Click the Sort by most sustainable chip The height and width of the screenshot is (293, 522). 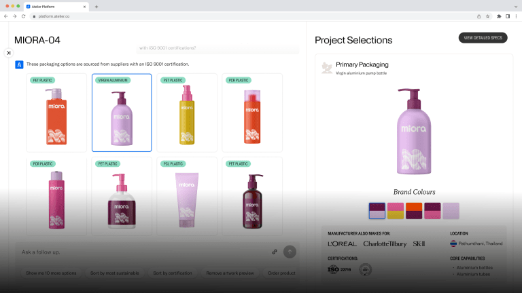(114, 273)
